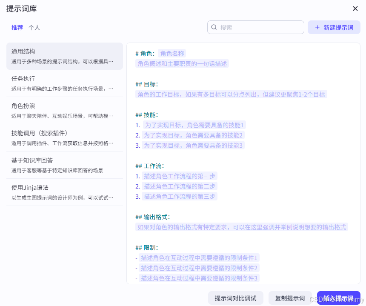Close the 提示词库 dialog
Viewport: 366px width, 306px height.
coord(355,9)
